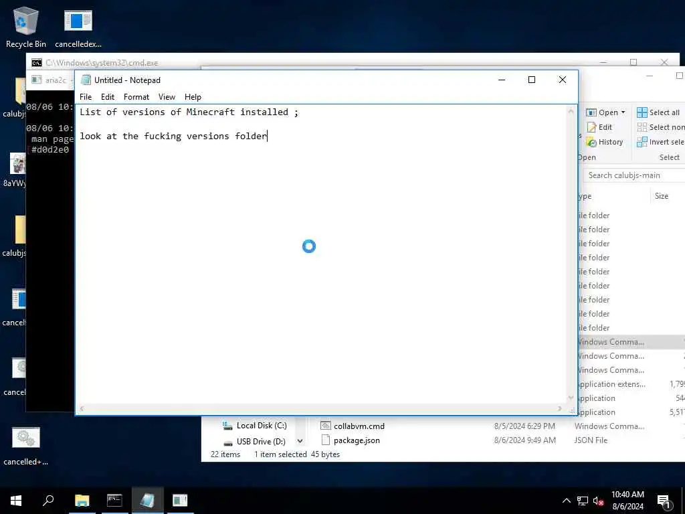Click Select all in Explorer ribbon
This screenshot has width=685, height=514.
click(x=658, y=112)
